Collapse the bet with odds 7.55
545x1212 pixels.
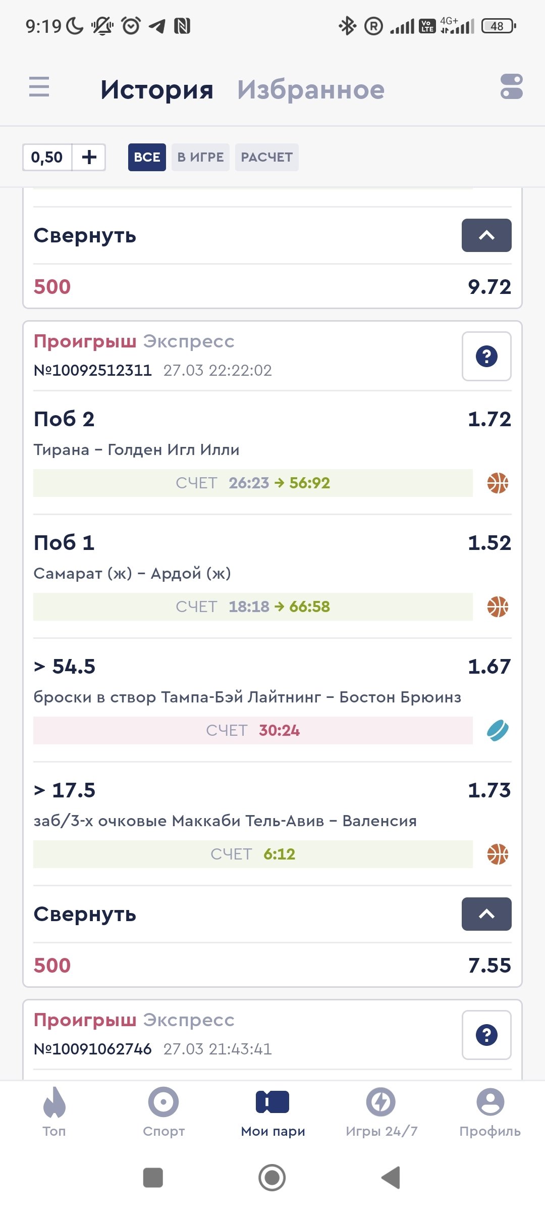(x=486, y=914)
